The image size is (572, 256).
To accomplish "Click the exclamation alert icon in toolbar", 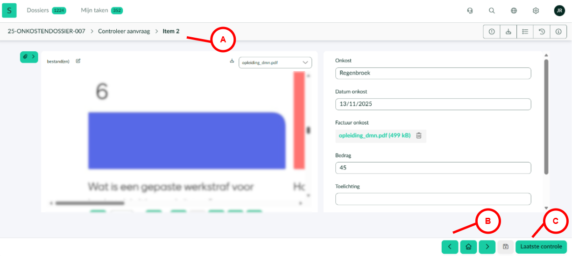I will coord(491,32).
